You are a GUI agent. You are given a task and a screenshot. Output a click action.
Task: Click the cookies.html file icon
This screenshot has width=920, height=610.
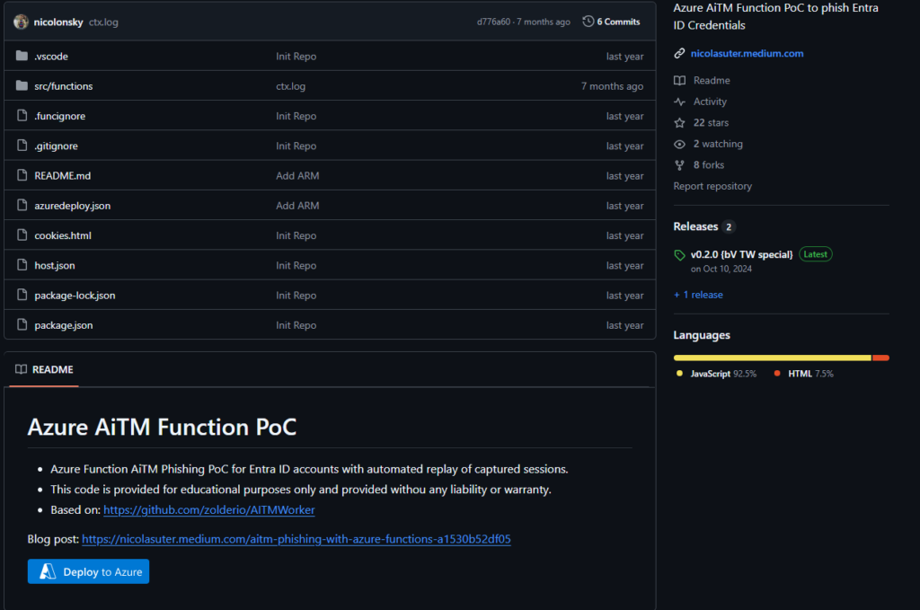[22, 235]
